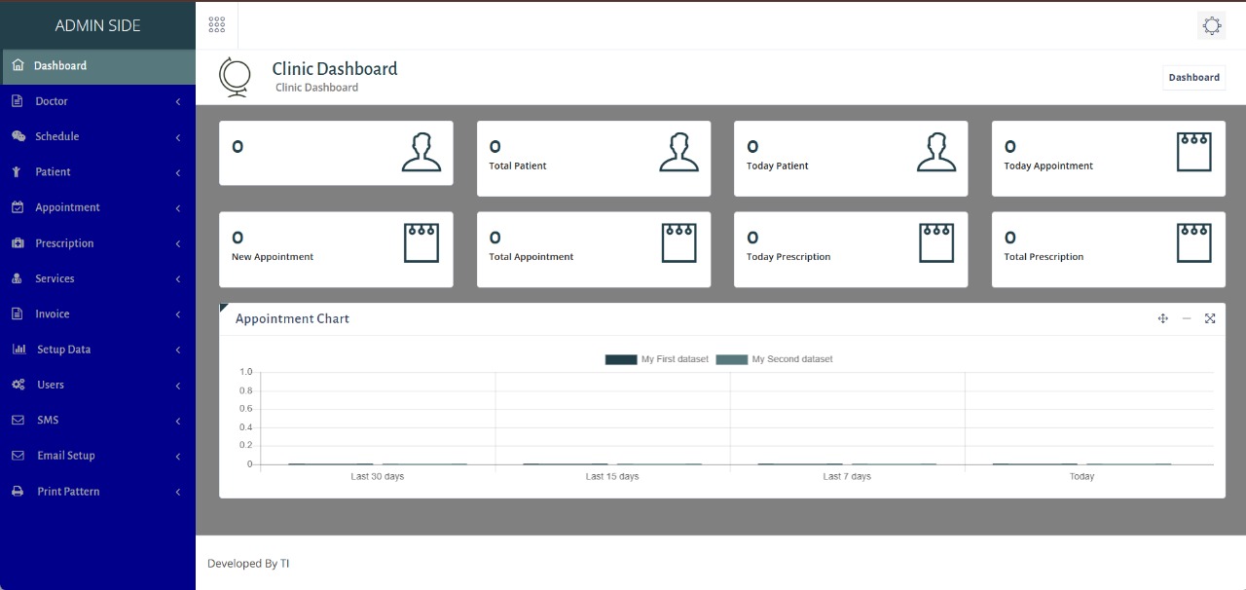1246x590 pixels.
Task: Click the grid menu icon in top bar
Action: [217, 25]
